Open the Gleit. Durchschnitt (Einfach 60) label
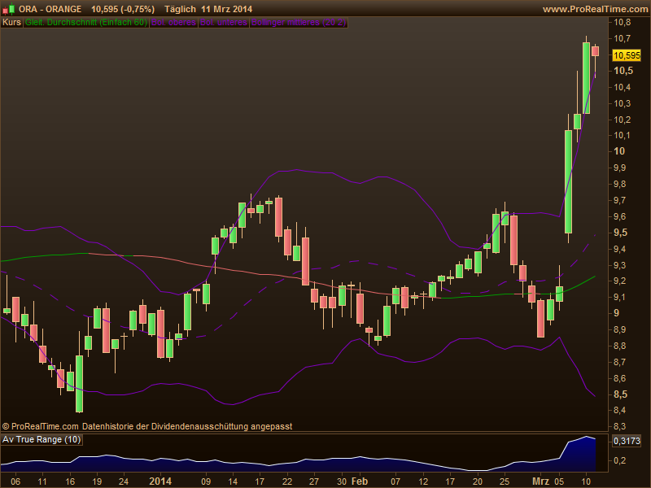The height and width of the screenshot is (488, 651). click(86, 23)
